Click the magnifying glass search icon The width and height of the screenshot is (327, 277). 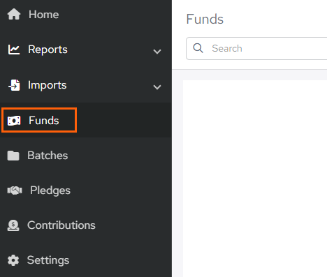point(198,48)
